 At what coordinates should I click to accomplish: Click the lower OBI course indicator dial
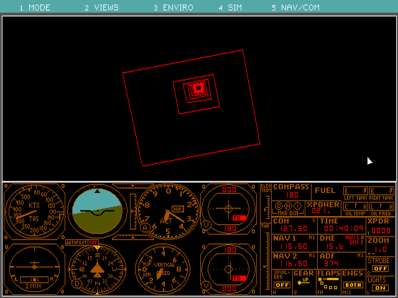228,269
